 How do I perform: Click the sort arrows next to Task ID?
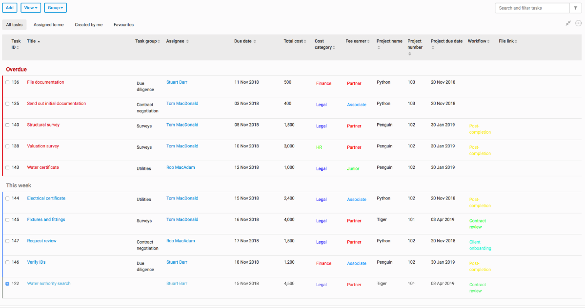tap(18, 48)
